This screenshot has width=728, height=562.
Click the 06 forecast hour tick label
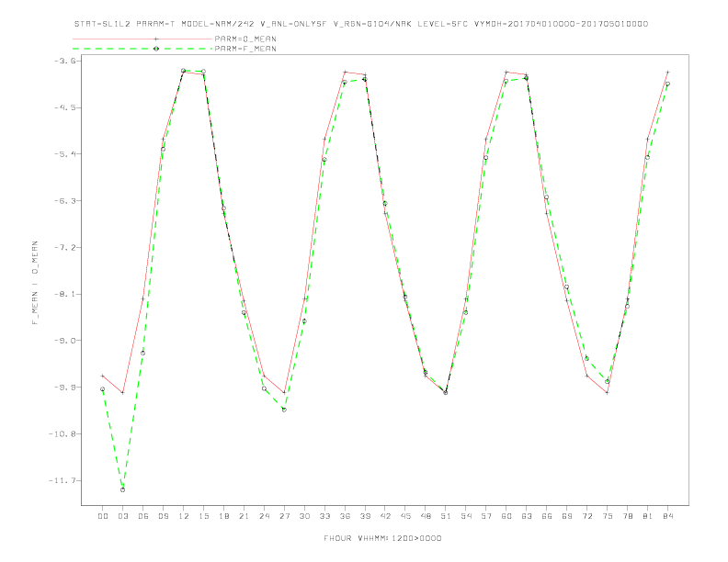(x=143, y=516)
